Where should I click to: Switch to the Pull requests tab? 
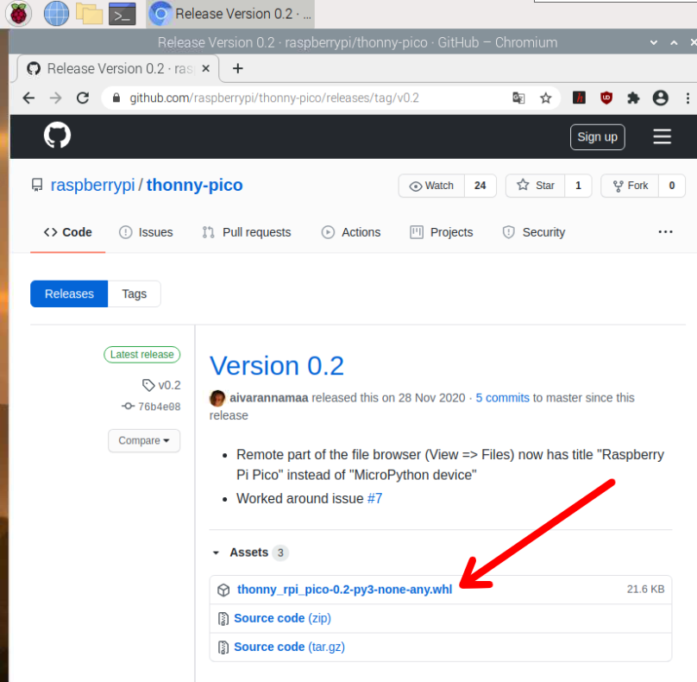click(x=247, y=232)
